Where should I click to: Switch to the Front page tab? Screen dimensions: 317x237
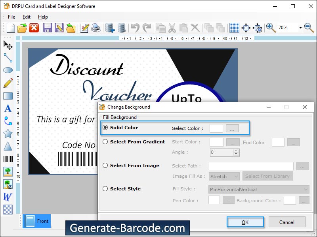tap(37, 221)
